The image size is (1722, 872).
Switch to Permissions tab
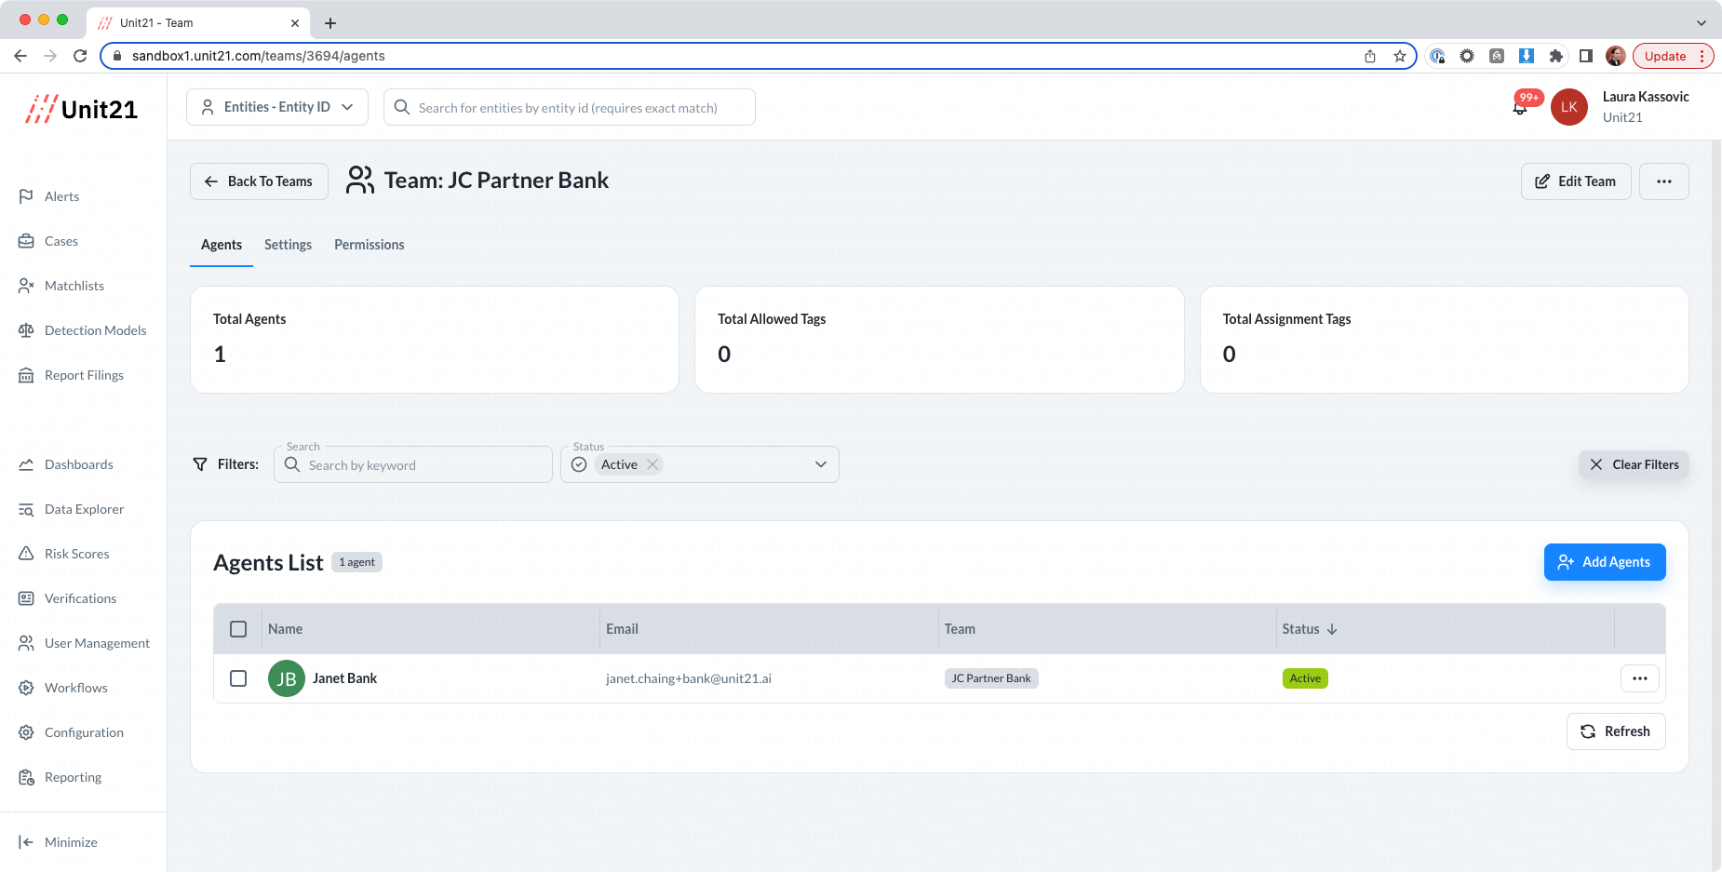(x=370, y=245)
